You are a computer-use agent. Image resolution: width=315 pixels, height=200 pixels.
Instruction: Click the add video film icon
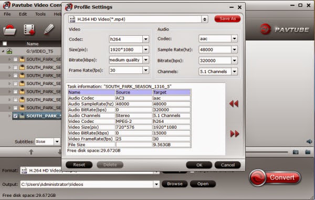click(29, 30)
